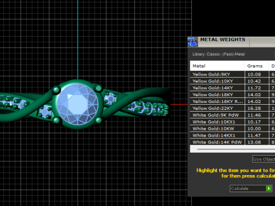Click the 10.42 grams value
The width and height of the screenshot is (275, 206).
[x=254, y=81]
